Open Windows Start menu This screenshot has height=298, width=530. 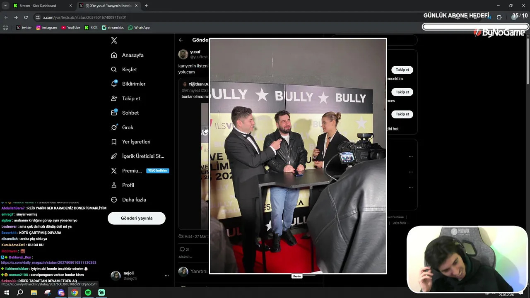click(x=6, y=293)
